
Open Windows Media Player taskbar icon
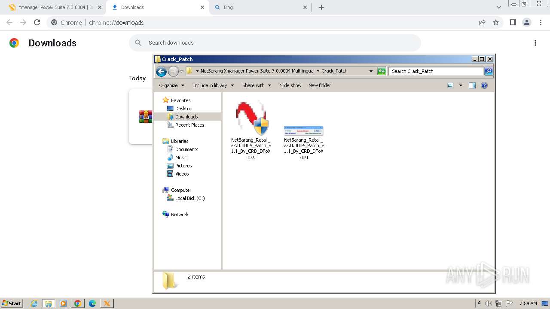coord(63,303)
